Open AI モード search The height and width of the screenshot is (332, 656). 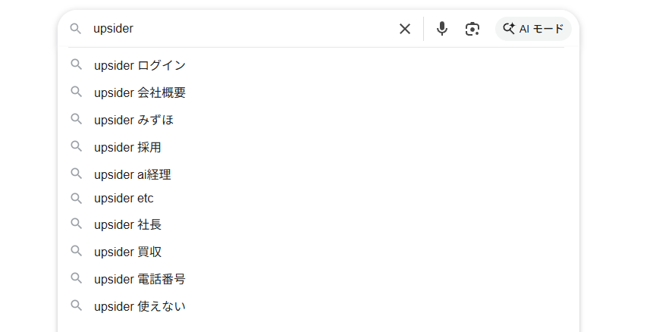(x=533, y=29)
